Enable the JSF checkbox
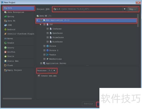This screenshot has width=142, height=109. 44,24
